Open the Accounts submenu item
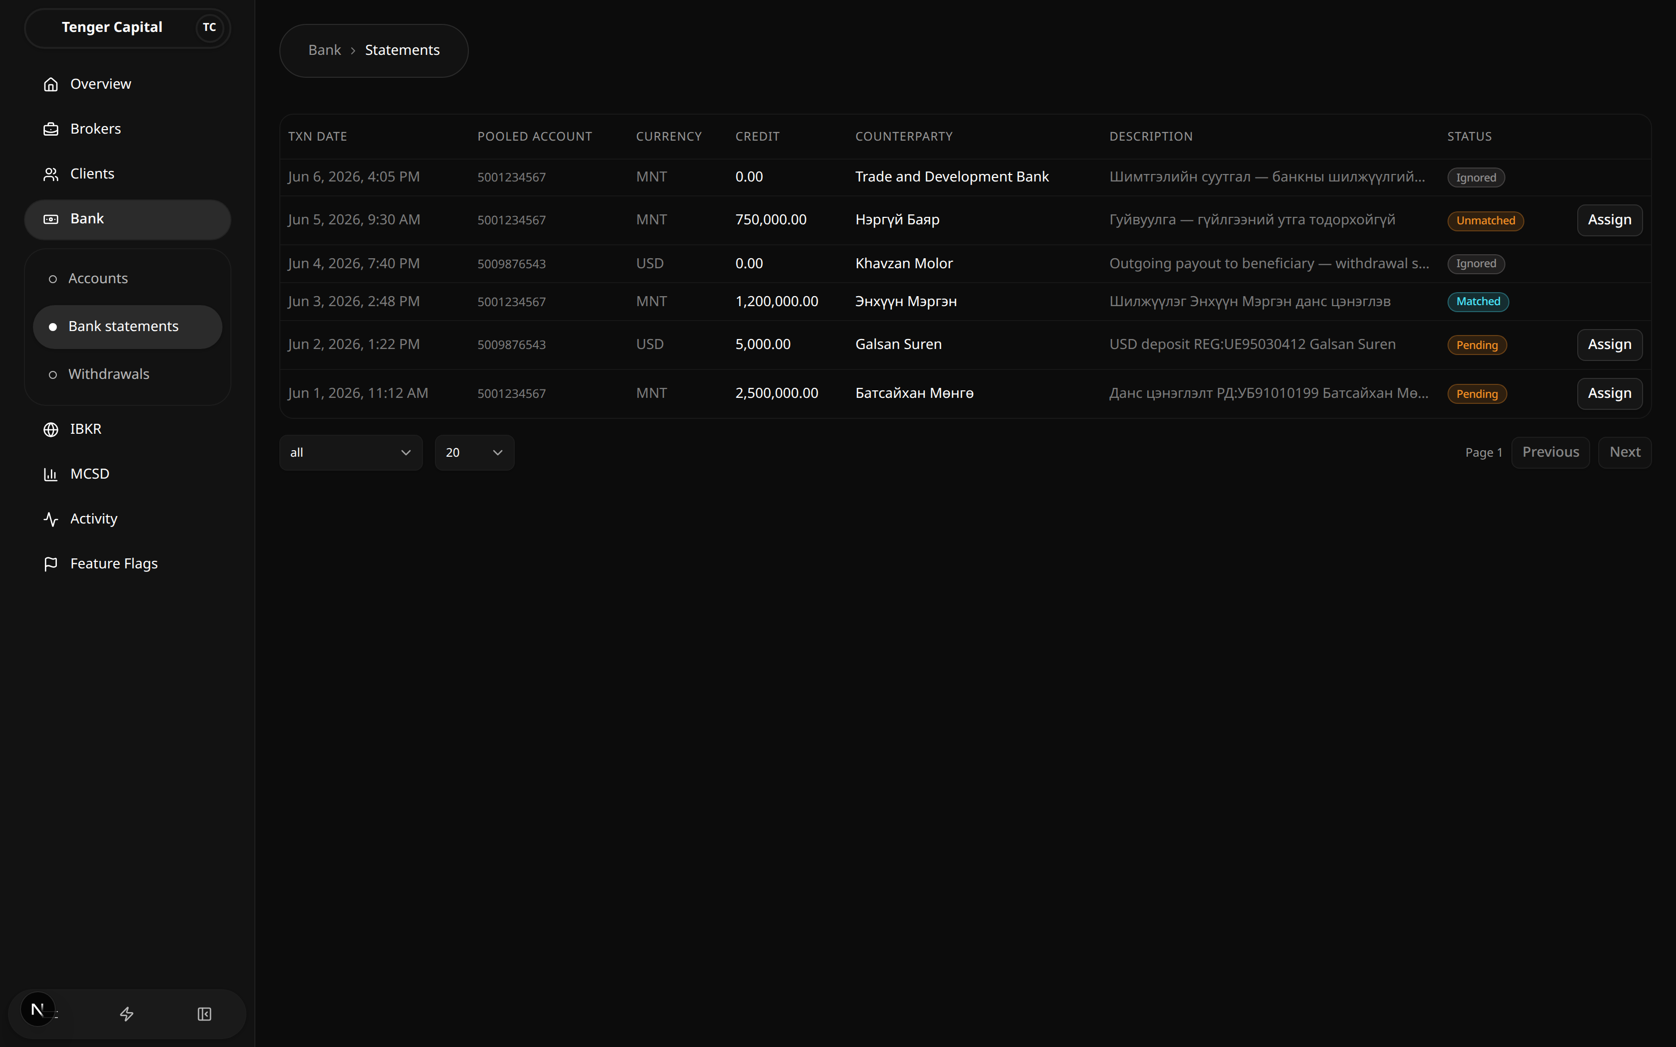Image resolution: width=1676 pixels, height=1047 pixels. [127, 278]
